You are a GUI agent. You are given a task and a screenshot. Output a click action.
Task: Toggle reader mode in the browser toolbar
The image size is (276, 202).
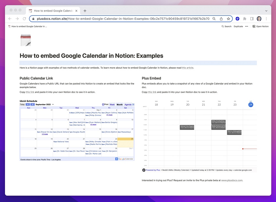[252, 18]
